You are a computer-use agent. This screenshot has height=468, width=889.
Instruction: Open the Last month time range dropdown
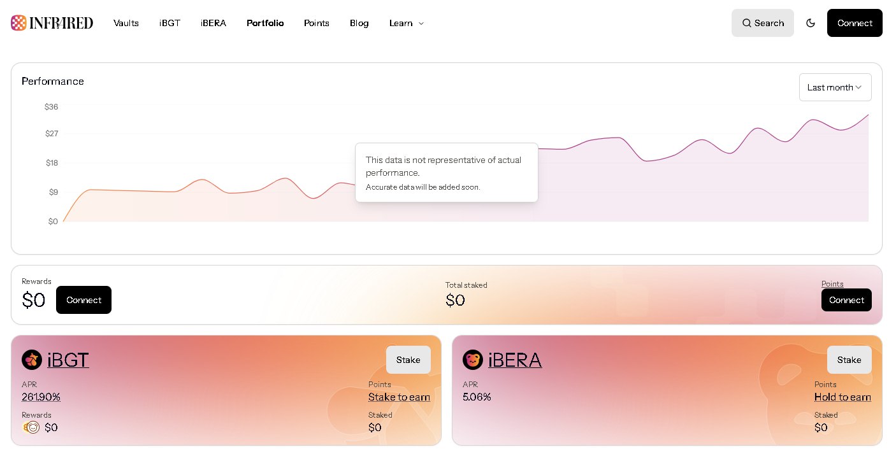pyautogui.click(x=835, y=87)
